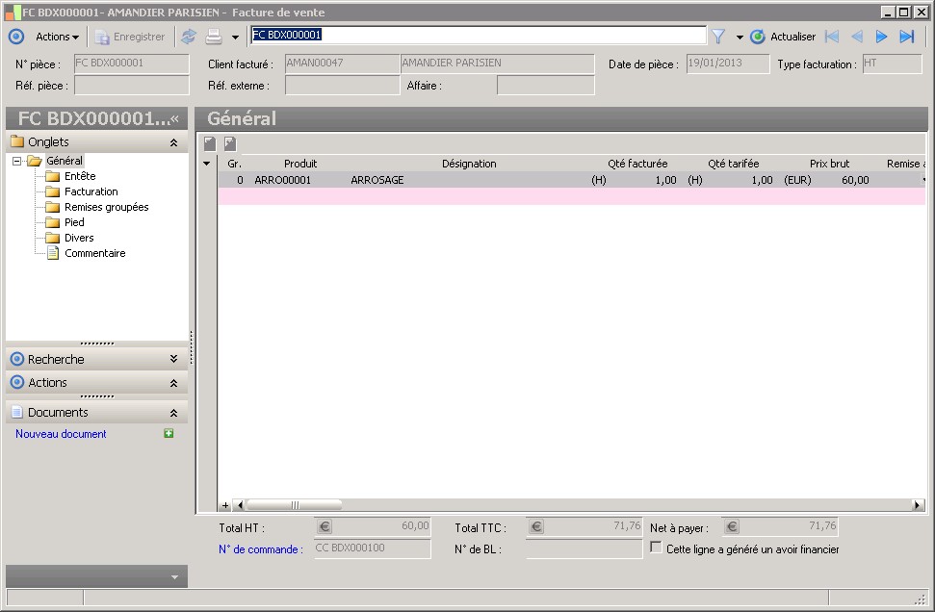Tick 'Cette ligne a généré un avoir financier'
This screenshot has width=935, height=612.
pos(657,548)
